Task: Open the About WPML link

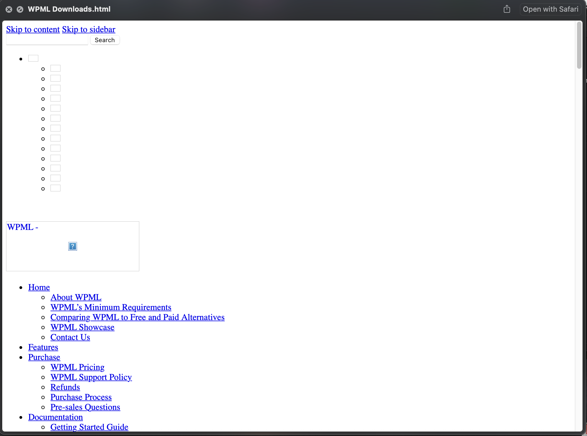Action: coord(76,297)
